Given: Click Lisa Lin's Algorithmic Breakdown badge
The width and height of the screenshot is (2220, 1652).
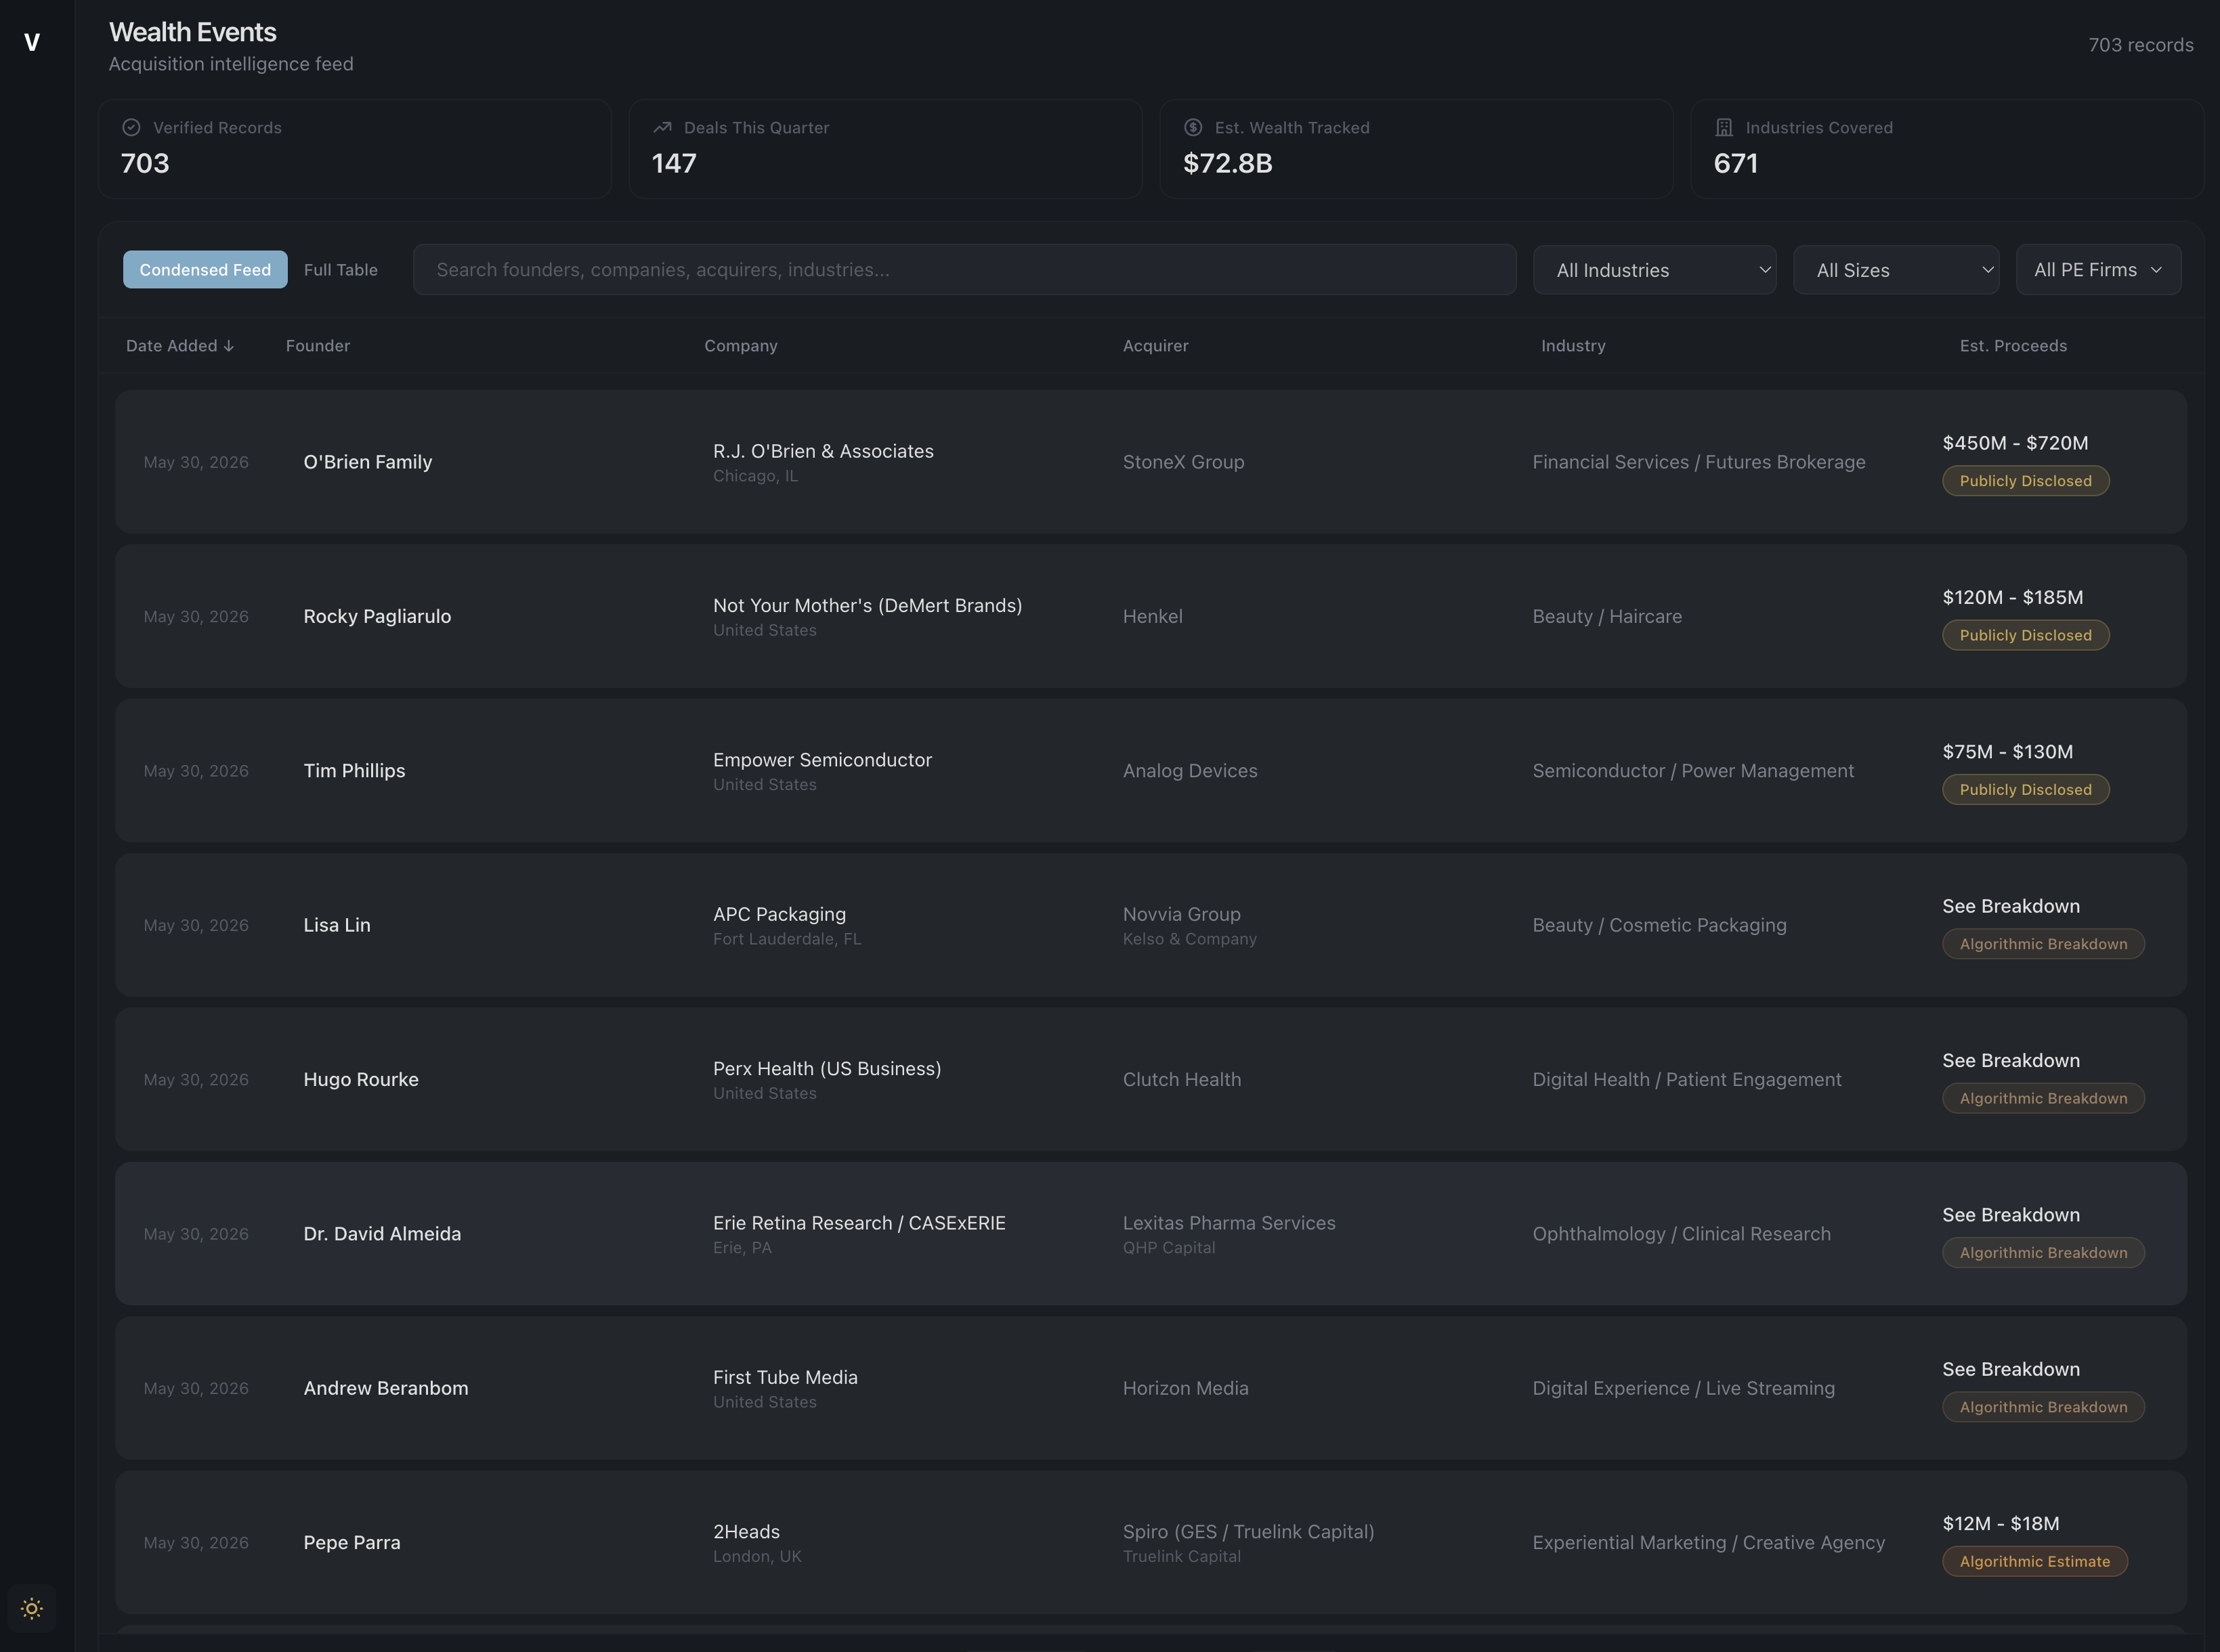Looking at the screenshot, I should pos(2043,944).
